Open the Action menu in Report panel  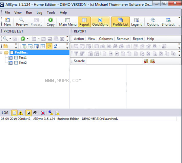79,39
